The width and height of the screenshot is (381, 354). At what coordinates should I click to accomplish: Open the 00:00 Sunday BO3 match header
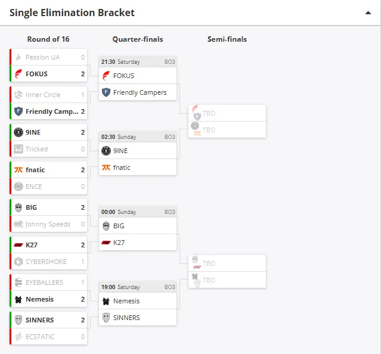[x=138, y=212]
